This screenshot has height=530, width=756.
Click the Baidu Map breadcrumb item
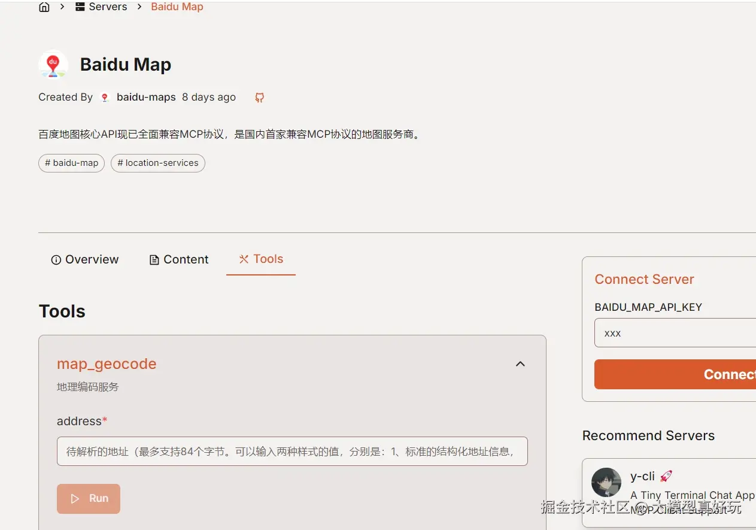pyautogui.click(x=177, y=7)
